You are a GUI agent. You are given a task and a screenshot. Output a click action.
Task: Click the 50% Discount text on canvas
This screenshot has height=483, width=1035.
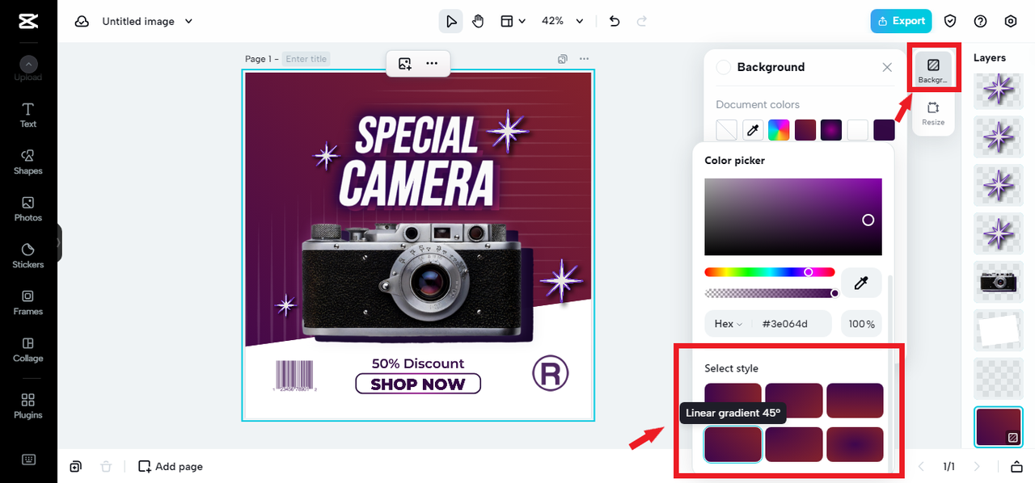418,363
